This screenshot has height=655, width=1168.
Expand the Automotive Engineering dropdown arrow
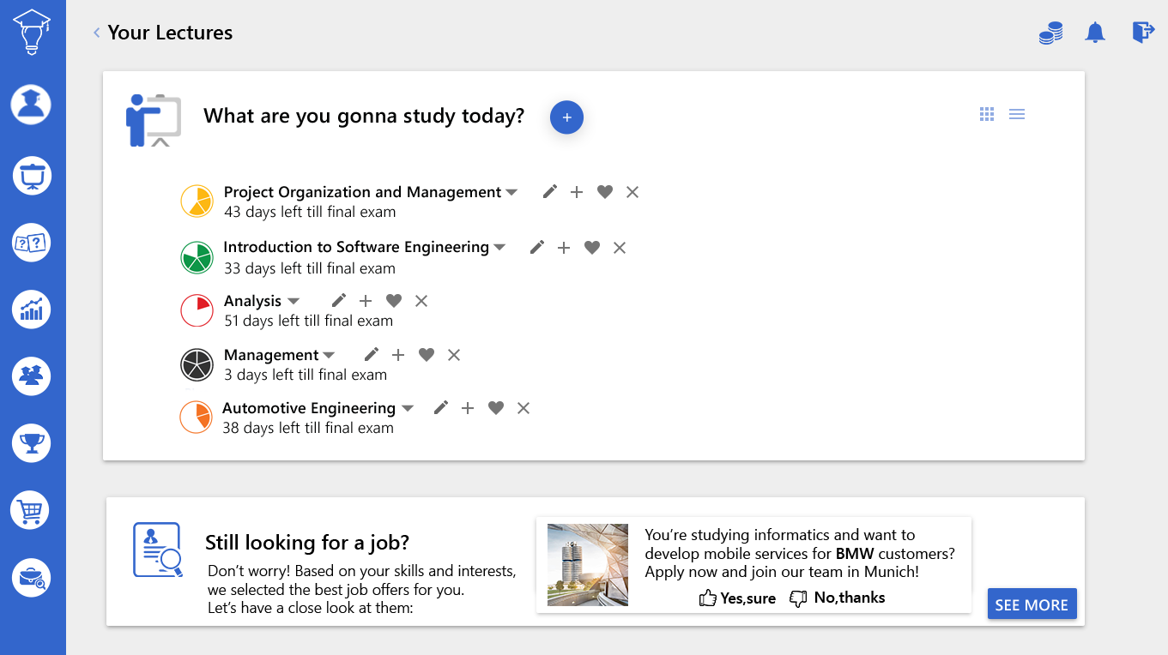click(408, 408)
